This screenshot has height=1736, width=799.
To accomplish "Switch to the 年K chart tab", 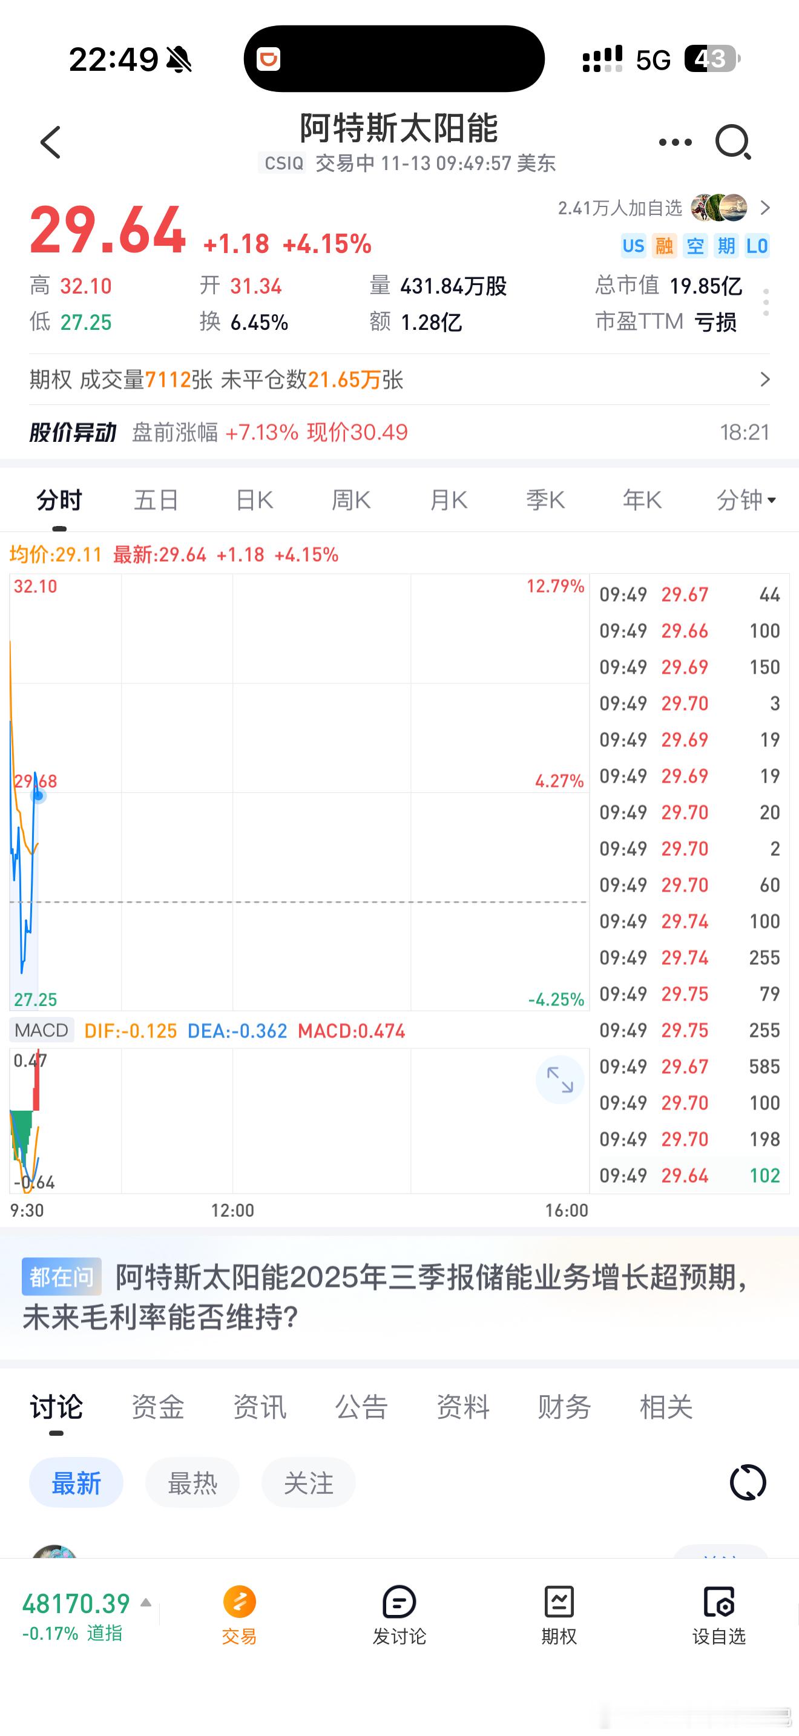I will click(x=642, y=500).
